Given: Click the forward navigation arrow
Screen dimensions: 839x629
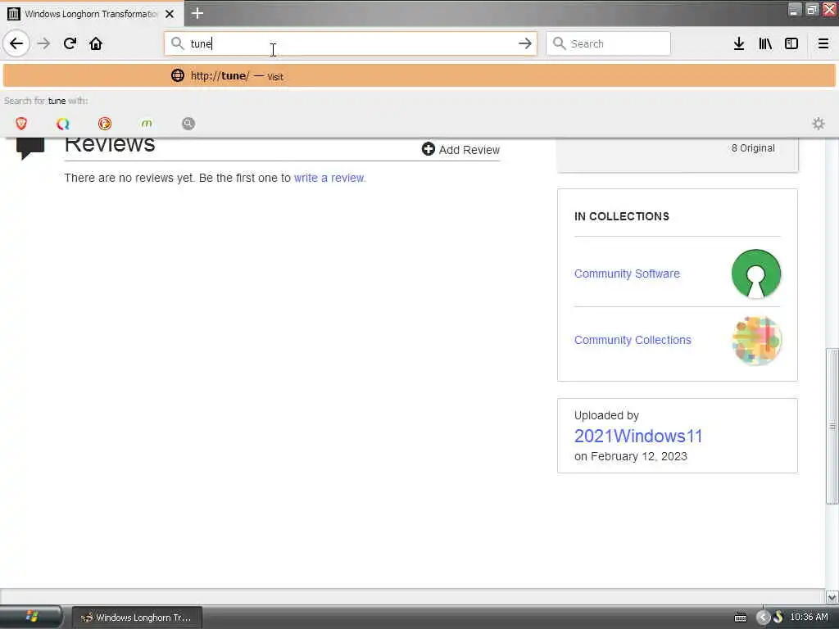Looking at the screenshot, I should (43, 43).
